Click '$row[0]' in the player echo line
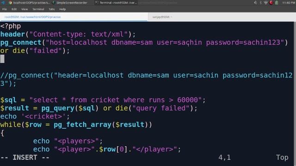The image size is (296, 166). 114,149
